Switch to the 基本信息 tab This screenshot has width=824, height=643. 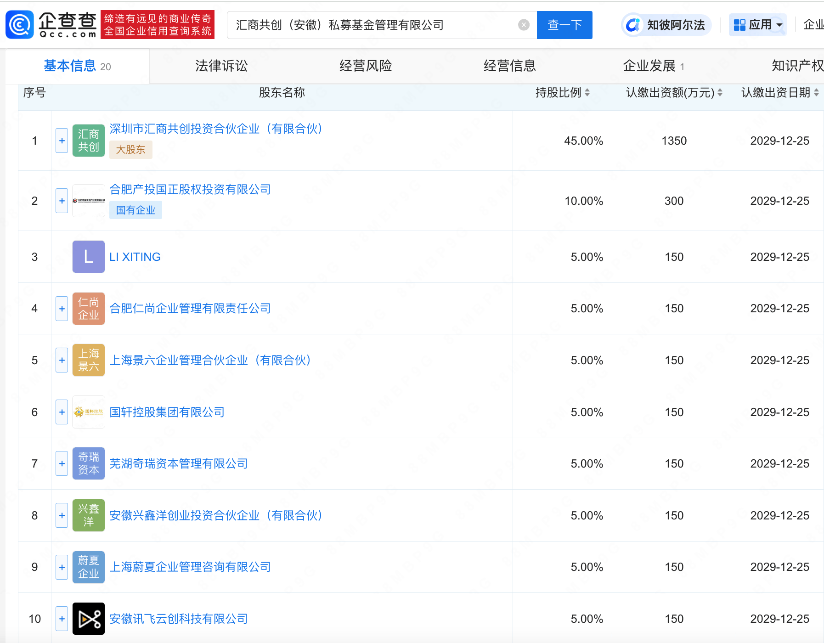coord(77,66)
